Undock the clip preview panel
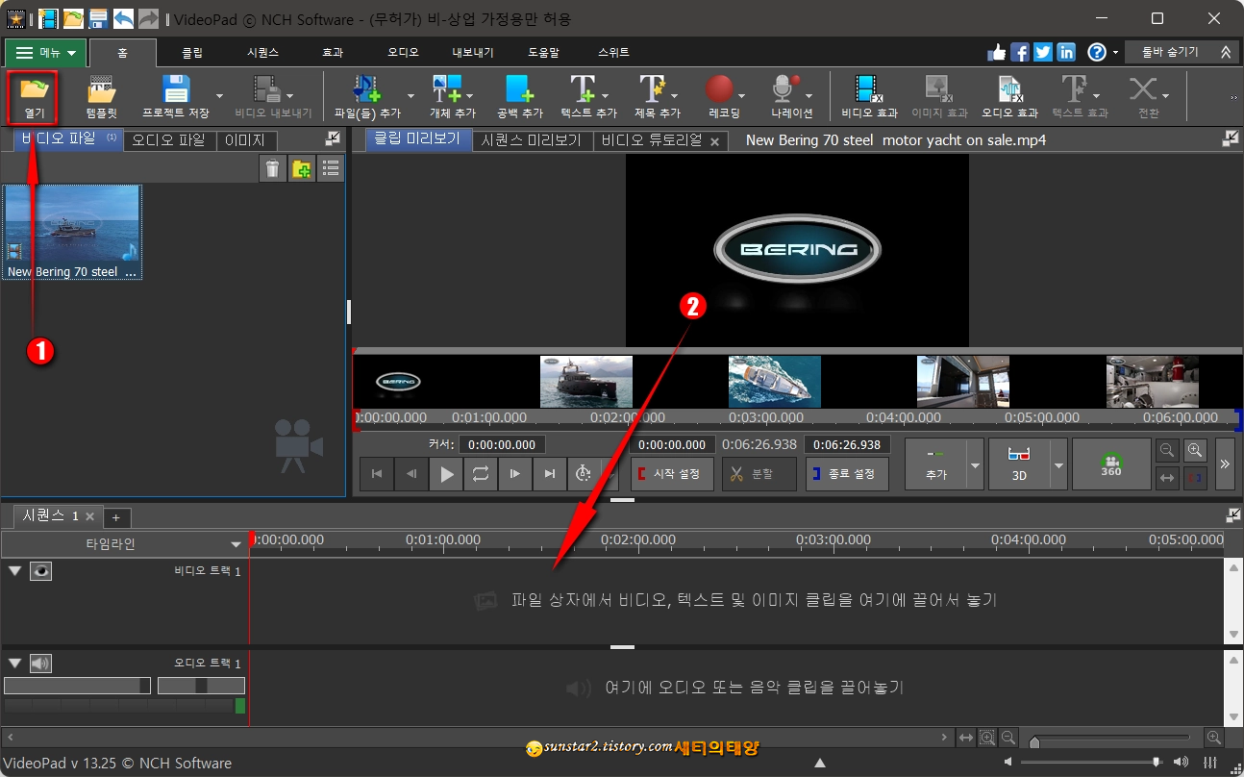This screenshot has height=777, width=1244. tap(1231, 139)
